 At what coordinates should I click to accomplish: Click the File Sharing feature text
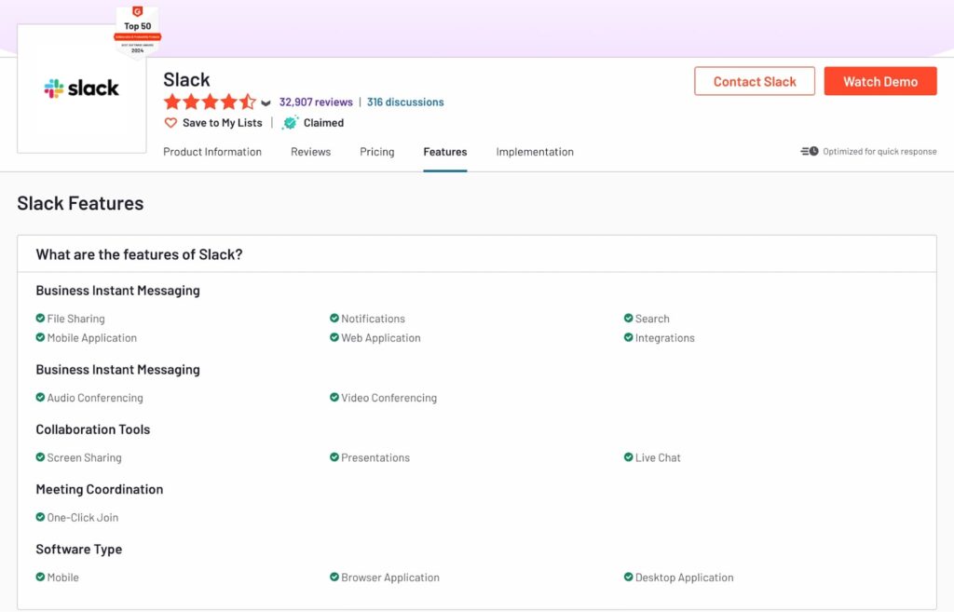76,319
